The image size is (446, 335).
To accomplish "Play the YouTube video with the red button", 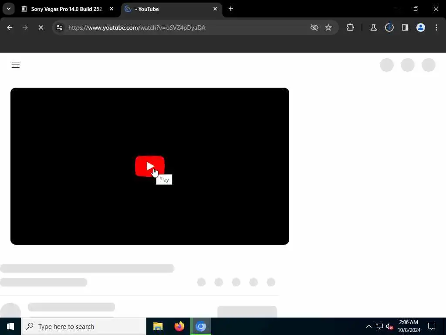I will tap(150, 166).
